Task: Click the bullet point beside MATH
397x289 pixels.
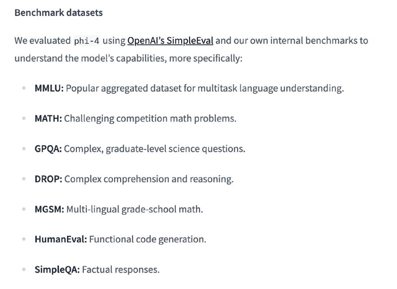Action: coord(24,118)
